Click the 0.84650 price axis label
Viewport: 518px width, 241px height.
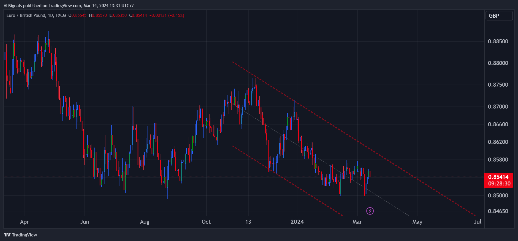[498, 211]
